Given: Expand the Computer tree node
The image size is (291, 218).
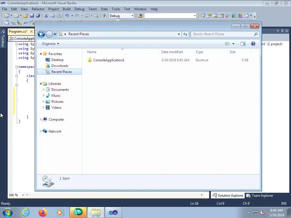Looking at the screenshot, I should pyautogui.click(x=41, y=120).
